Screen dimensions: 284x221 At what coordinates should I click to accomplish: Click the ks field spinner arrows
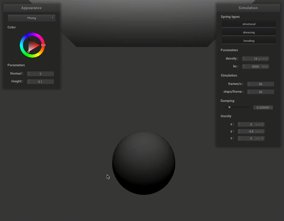coord(244,67)
